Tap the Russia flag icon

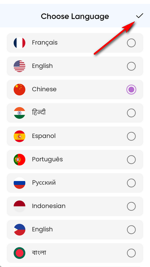pos(20,183)
